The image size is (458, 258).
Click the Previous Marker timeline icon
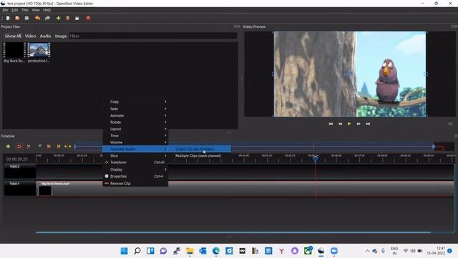click(x=49, y=146)
